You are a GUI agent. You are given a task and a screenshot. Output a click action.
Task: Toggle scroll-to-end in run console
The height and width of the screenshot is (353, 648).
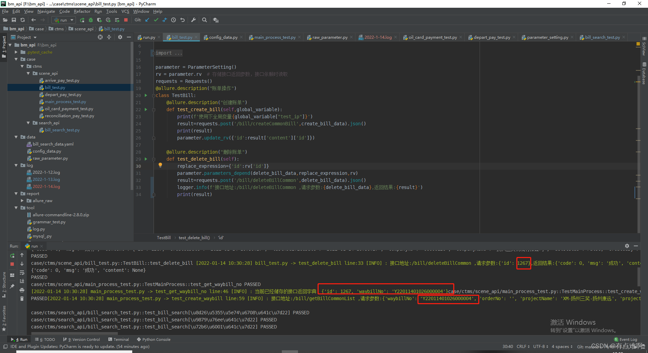(x=22, y=281)
